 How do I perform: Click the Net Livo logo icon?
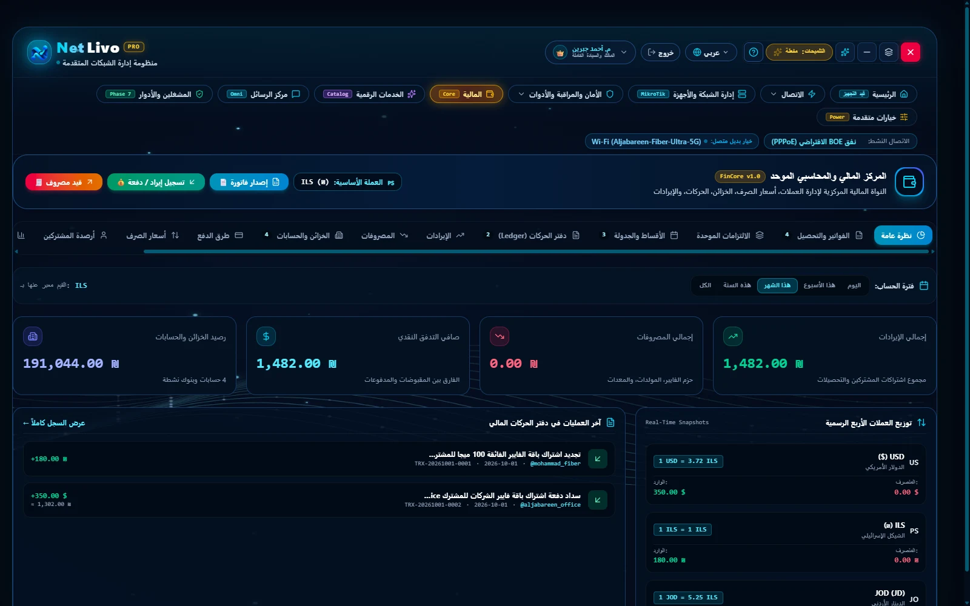(39, 52)
